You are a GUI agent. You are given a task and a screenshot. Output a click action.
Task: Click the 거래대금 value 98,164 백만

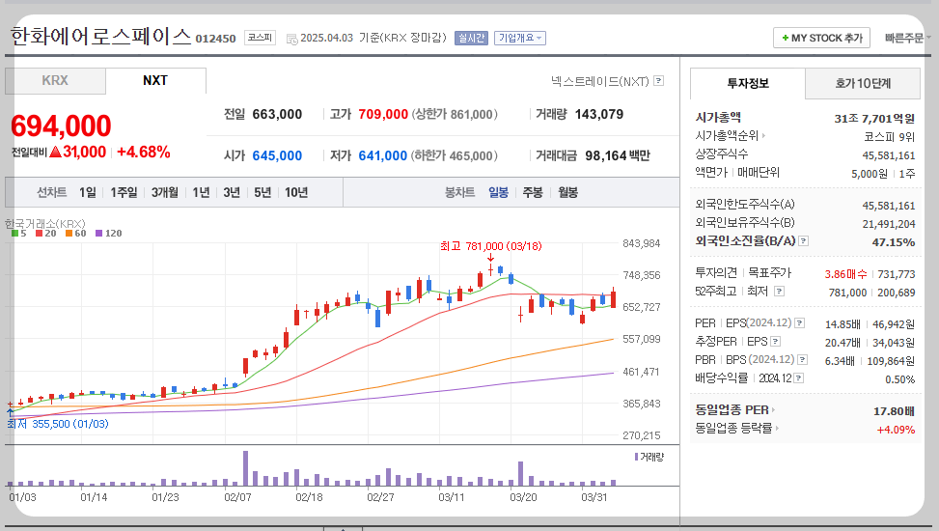(618, 155)
